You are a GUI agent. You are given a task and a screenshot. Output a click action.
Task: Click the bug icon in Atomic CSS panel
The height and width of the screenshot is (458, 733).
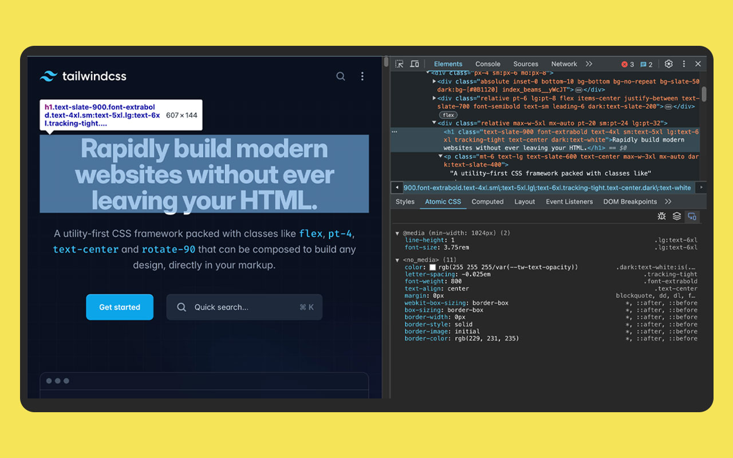pyautogui.click(x=661, y=216)
